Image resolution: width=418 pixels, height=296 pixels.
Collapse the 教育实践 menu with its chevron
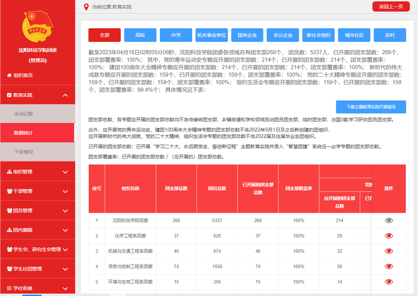pyautogui.click(x=65, y=95)
